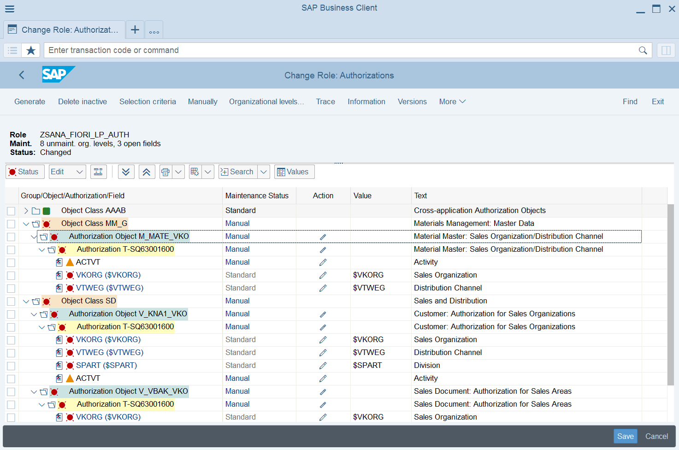Tick the checkbox for Object Class AAAB

11,211
